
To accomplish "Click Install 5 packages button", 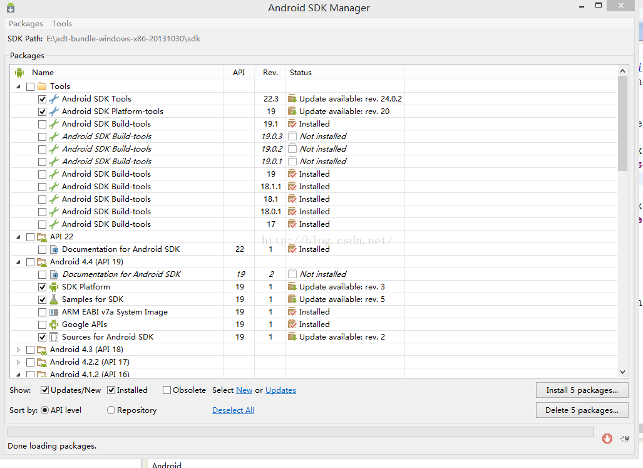I will point(582,390).
